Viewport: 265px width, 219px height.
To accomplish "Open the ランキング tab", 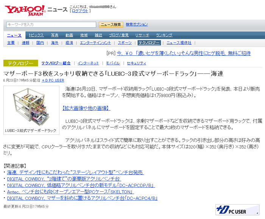I will 164,35.
